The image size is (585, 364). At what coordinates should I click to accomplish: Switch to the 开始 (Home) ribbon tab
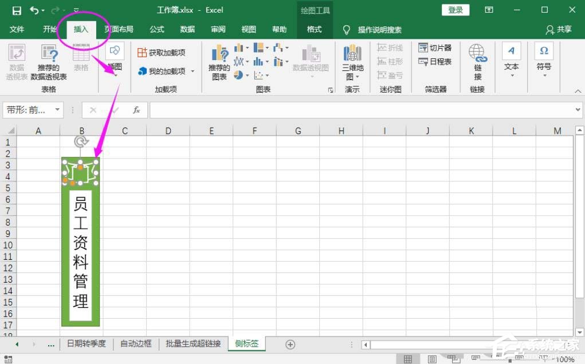click(50, 30)
